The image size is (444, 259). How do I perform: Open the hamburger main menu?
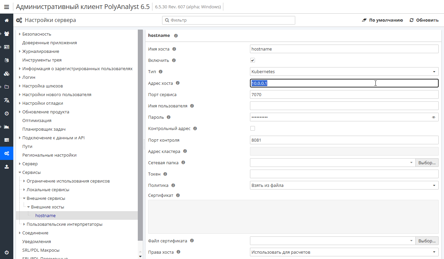[7, 7]
